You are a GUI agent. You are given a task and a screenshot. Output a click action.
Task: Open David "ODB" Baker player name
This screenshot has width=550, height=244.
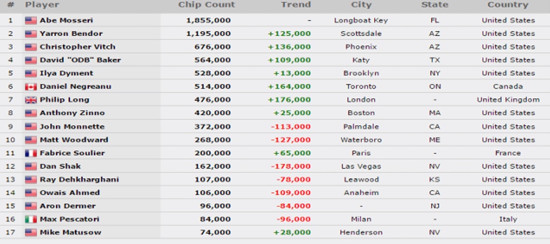(80, 60)
